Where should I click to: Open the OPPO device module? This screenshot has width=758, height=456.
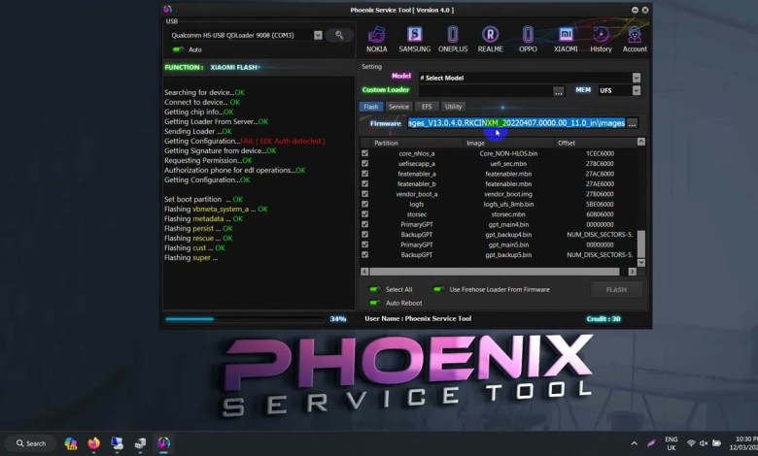[528, 38]
